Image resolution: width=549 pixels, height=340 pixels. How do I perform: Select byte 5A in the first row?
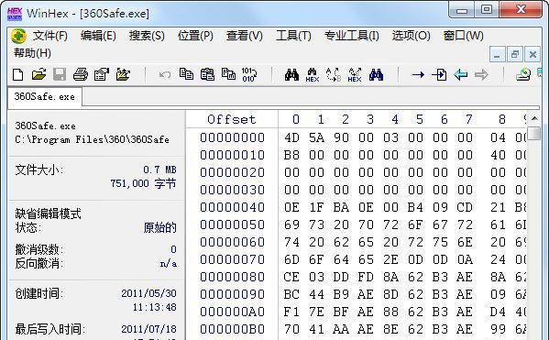pyautogui.click(x=316, y=137)
